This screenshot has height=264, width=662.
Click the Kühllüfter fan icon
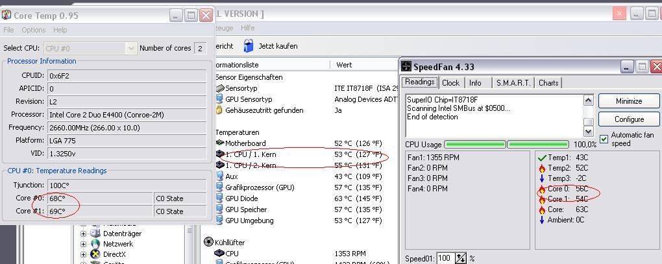tap(208, 242)
